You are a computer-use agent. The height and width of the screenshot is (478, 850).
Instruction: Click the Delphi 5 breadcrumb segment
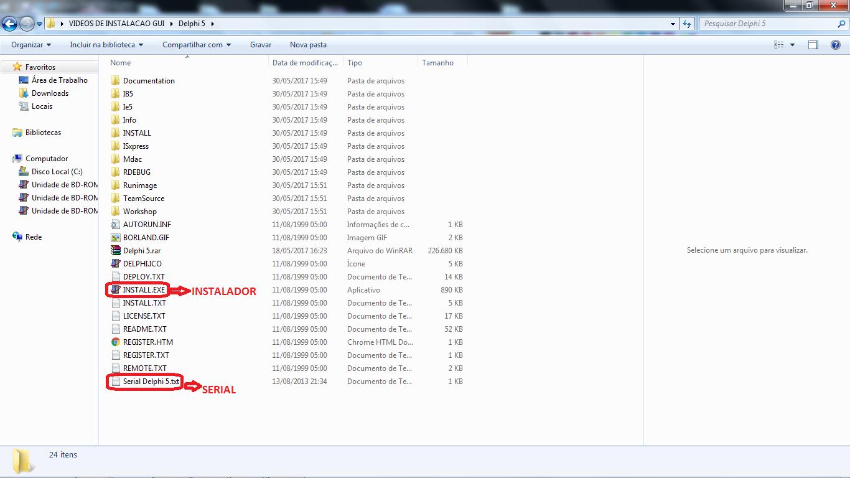(x=192, y=24)
